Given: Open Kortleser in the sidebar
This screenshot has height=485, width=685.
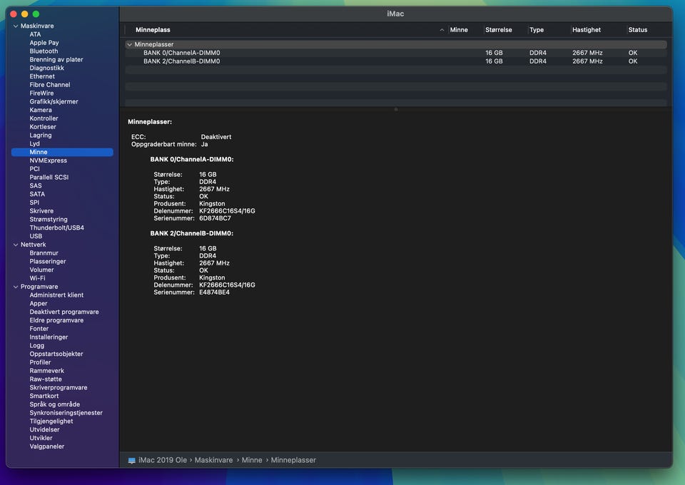Looking at the screenshot, I should click(43, 127).
